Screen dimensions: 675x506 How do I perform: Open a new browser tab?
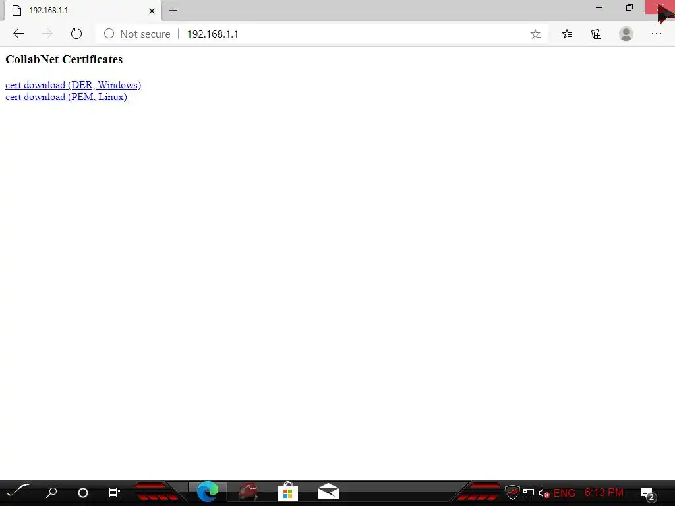[x=173, y=11]
